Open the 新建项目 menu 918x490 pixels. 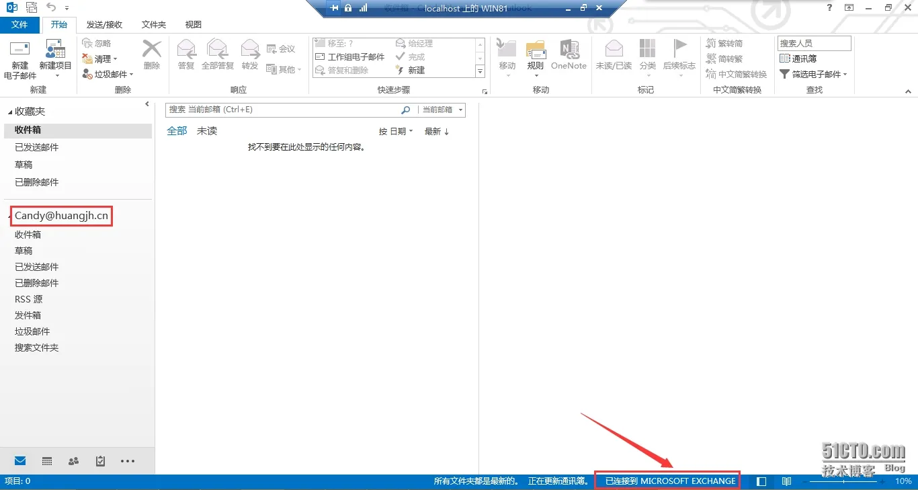55,60
